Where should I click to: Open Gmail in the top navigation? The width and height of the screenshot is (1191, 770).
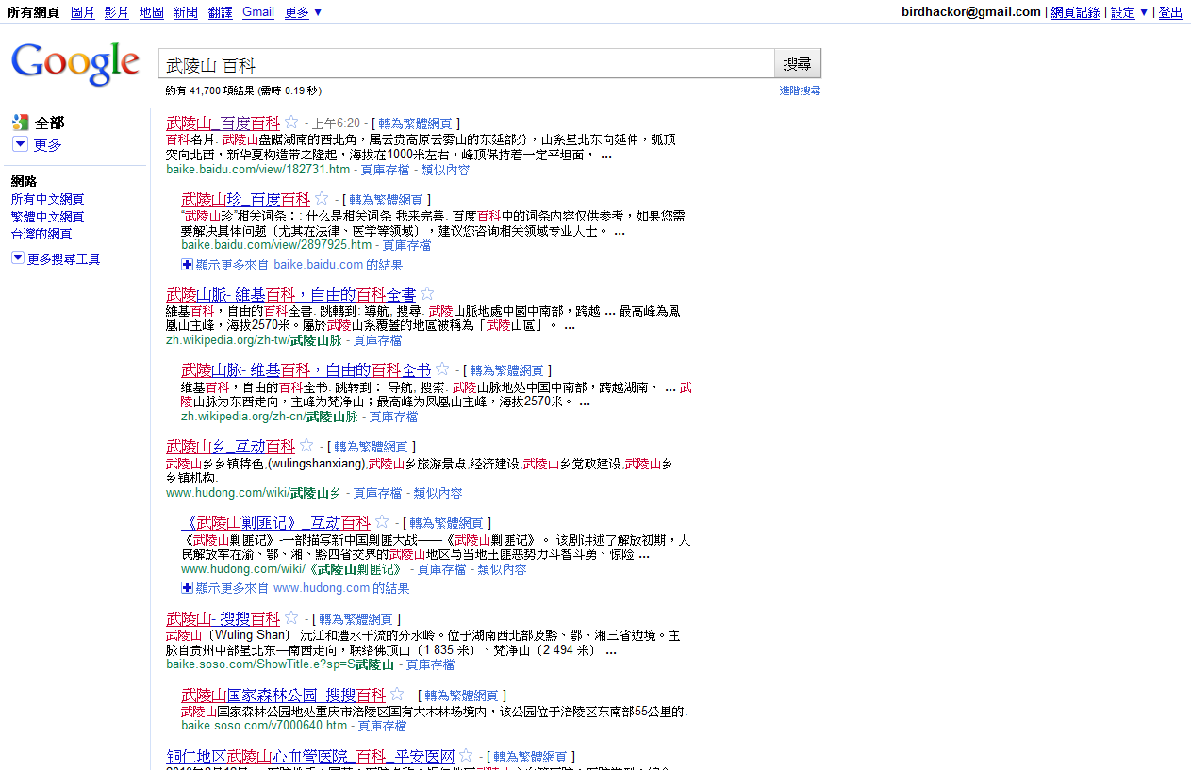tap(258, 12)
